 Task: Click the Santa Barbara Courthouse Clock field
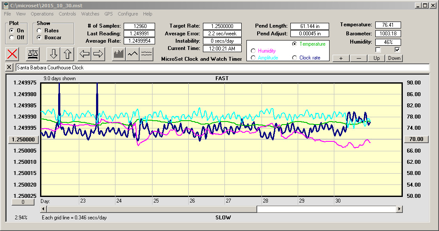pyautogui.click(x=222, y=68)
